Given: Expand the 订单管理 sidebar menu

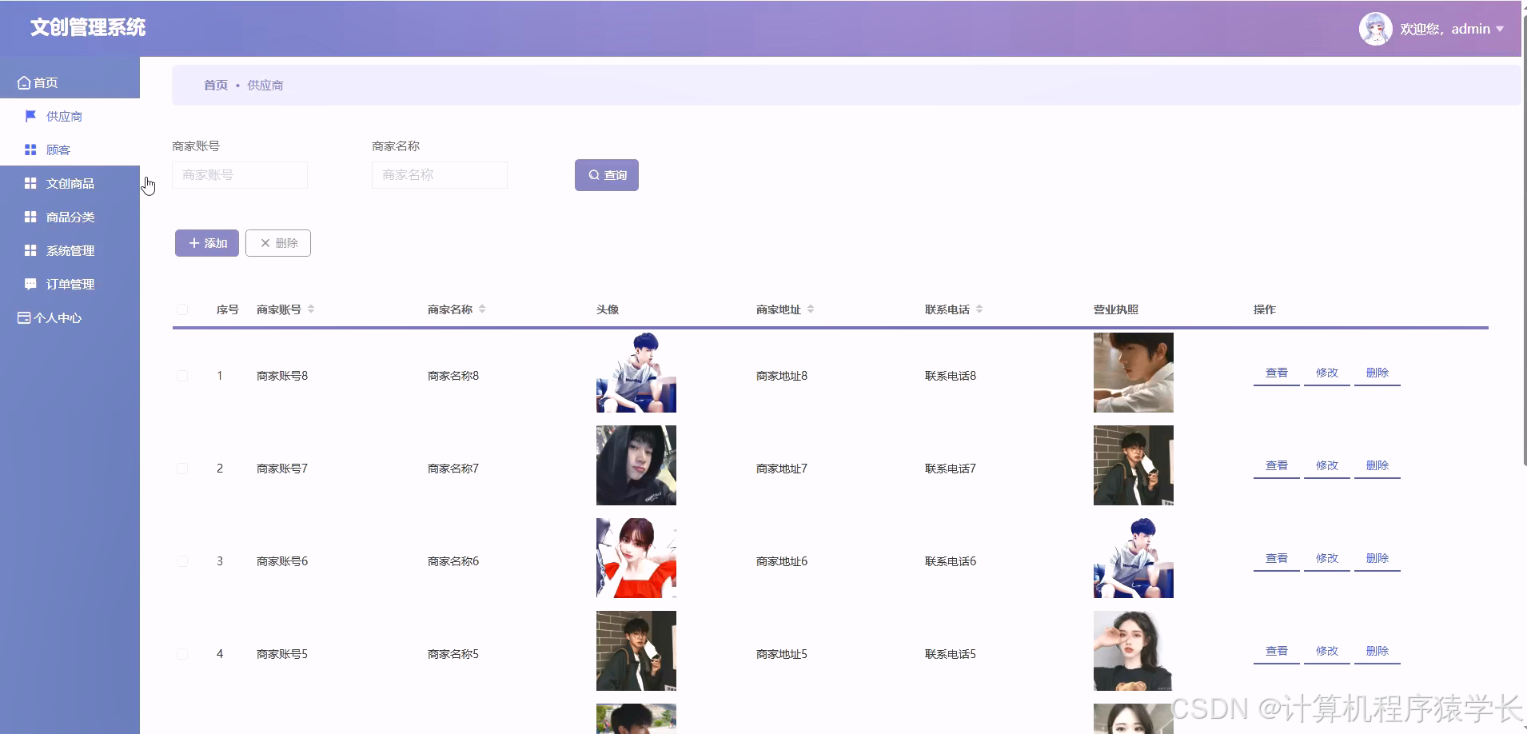Looking at the screenshot, I should pyautogui.click(x=70, y=284).
